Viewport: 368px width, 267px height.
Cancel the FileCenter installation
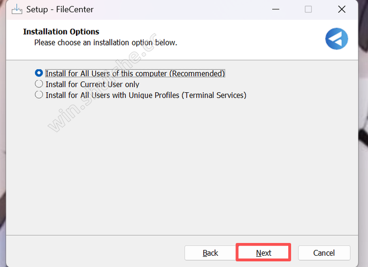tap(324, 253)
